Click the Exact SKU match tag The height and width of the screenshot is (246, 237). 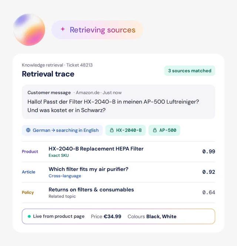tap(59, 155)
